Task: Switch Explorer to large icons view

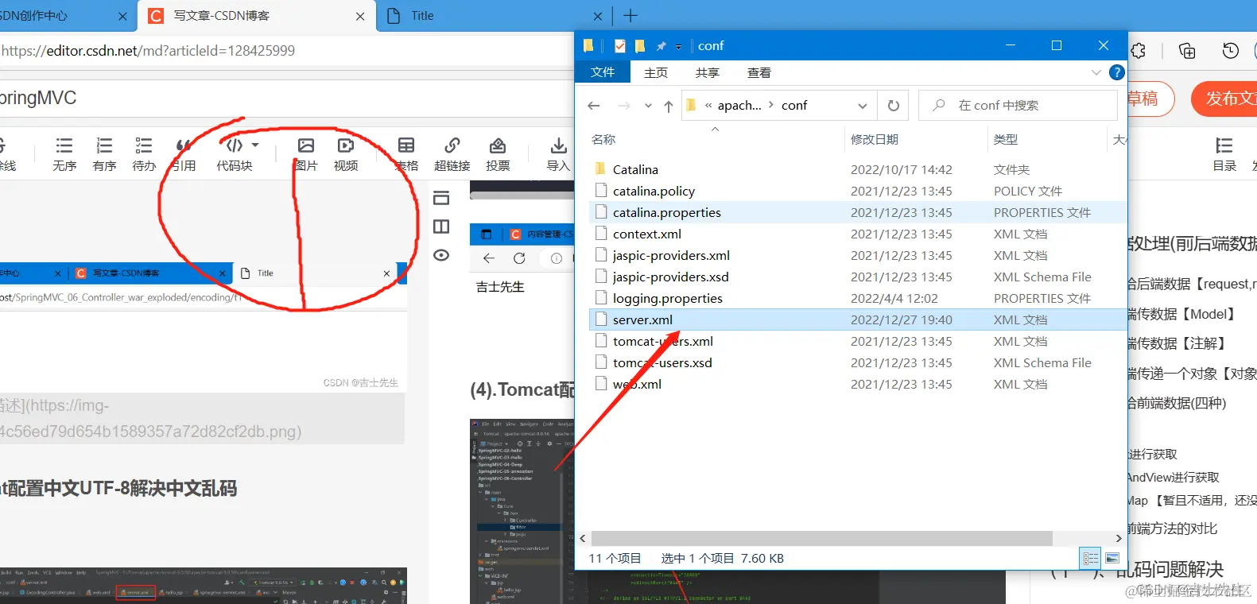Action: point(1112,559)
